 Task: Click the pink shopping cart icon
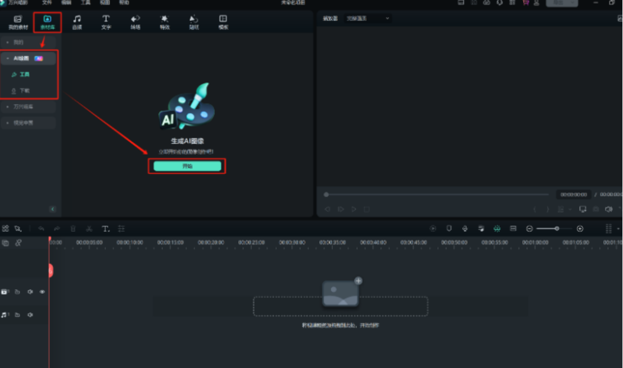[x=525, y=3]
